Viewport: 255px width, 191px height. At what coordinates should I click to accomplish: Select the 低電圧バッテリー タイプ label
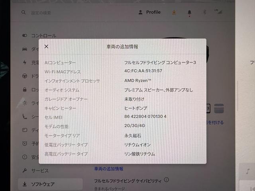coord(66,145)
